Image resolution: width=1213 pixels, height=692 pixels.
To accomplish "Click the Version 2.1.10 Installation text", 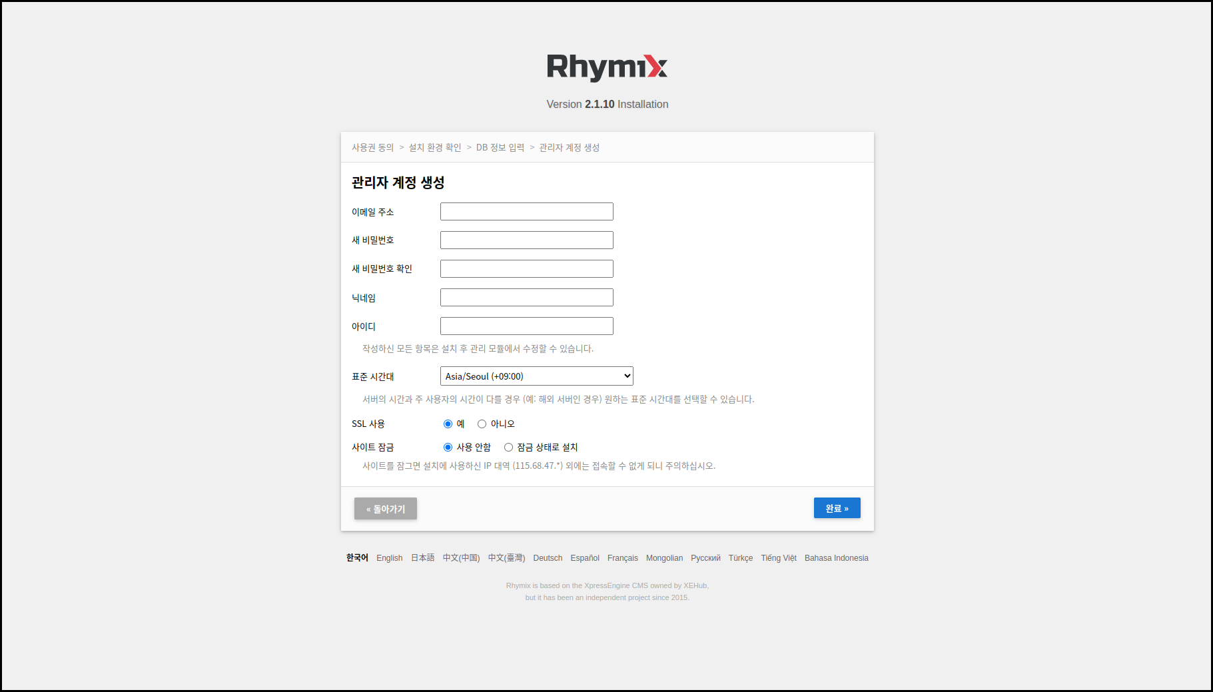I will coord(607,105).
